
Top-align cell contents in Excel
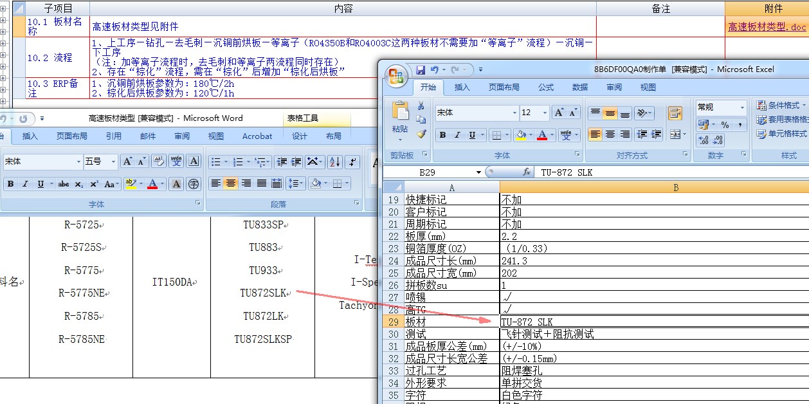click(x=595, y=113)
